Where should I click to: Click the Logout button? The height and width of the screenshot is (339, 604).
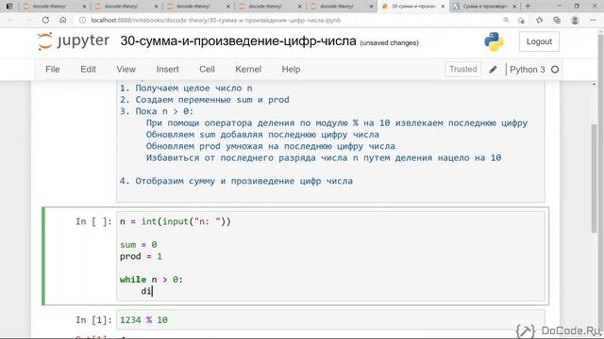539,41
